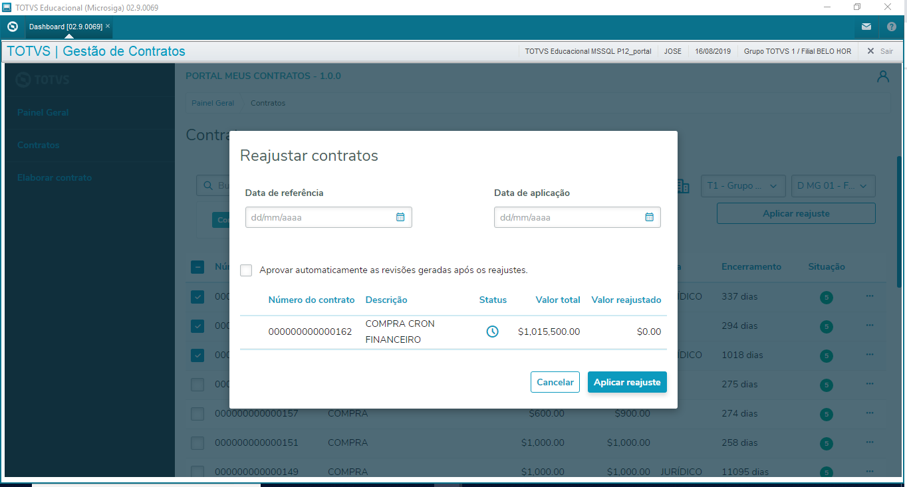Open three-dot menu for the 274 dias row

(870, 413)
